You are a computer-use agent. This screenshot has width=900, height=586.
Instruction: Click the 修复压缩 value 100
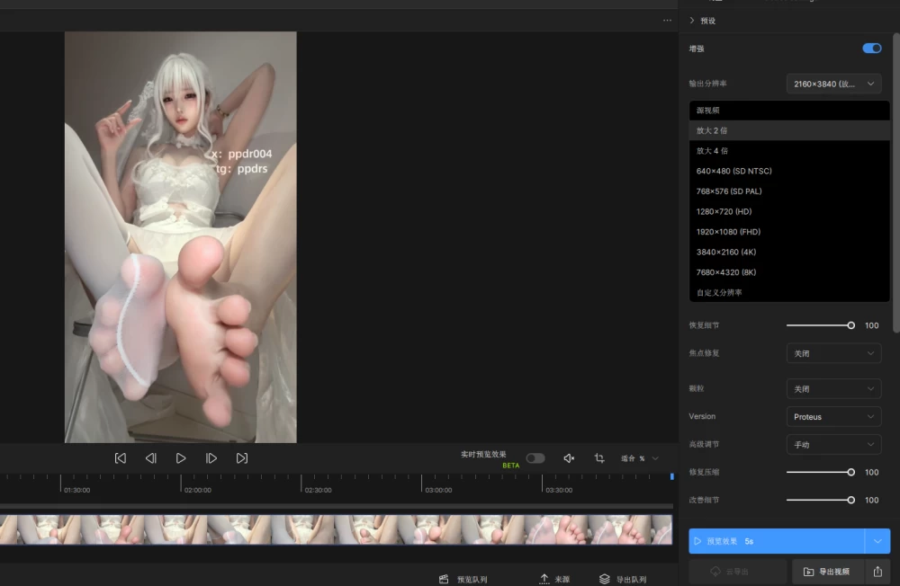tap(872, 472)
